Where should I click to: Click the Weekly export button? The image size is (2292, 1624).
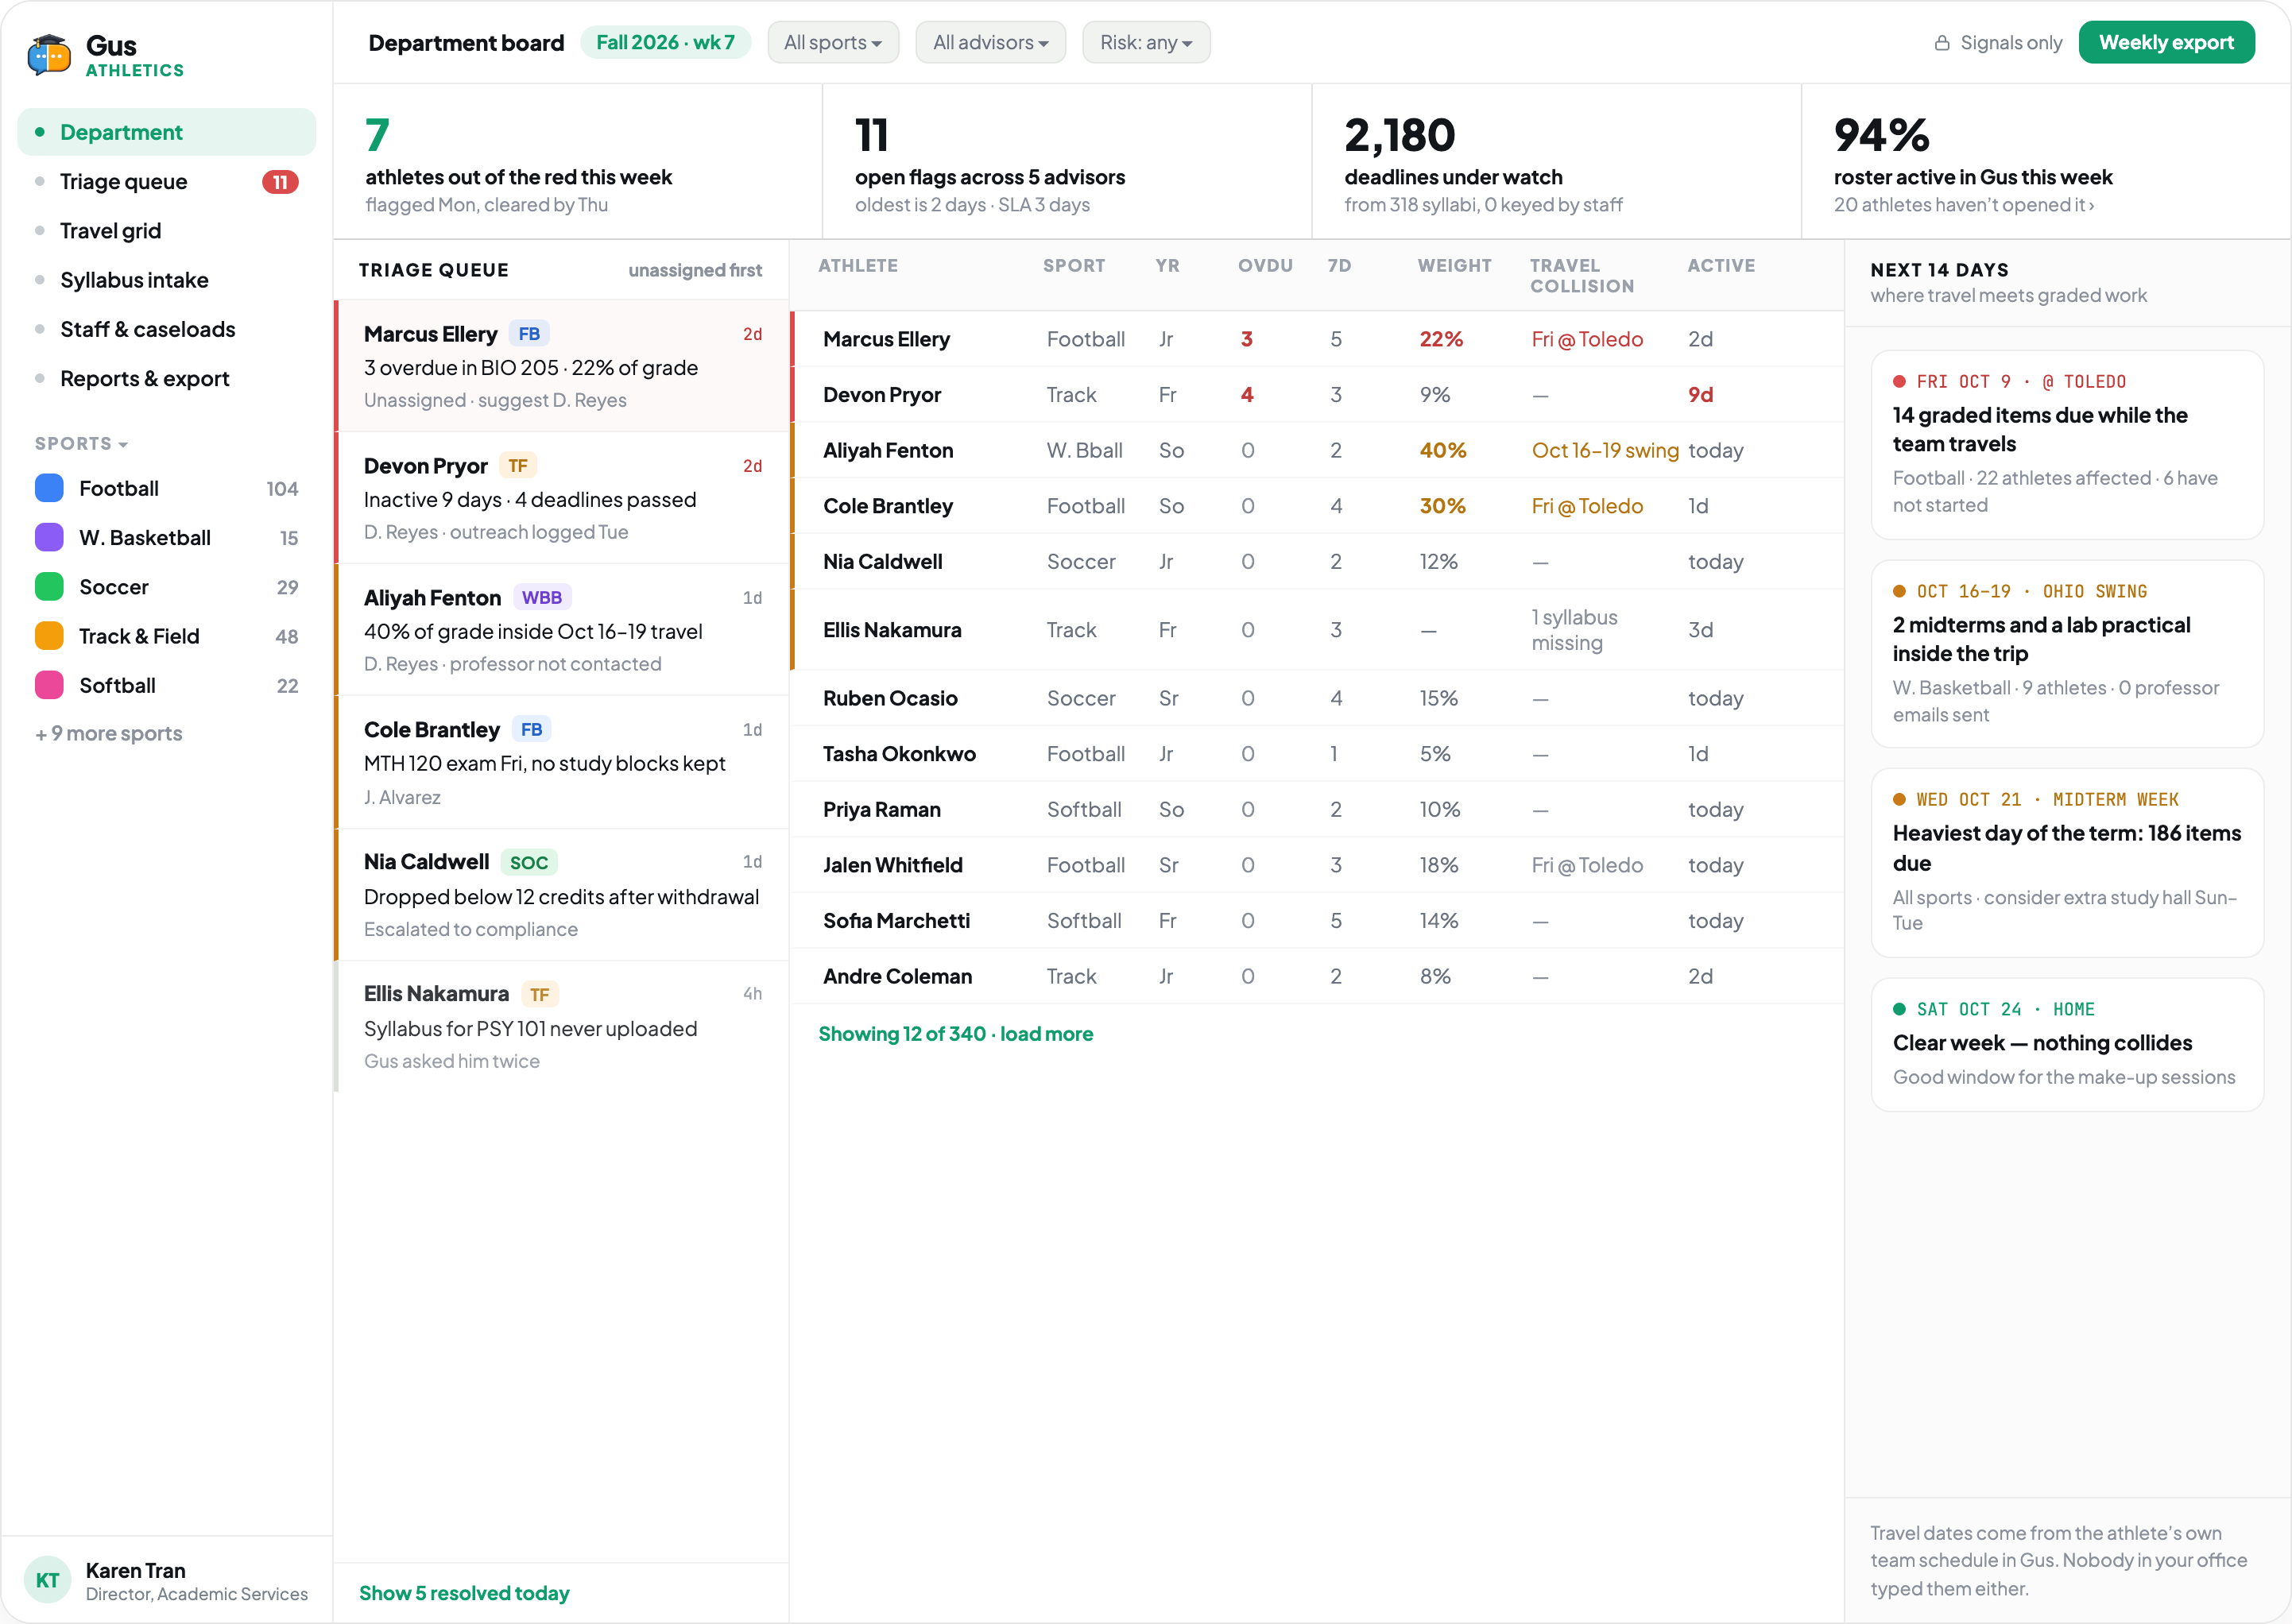click(x=2166, y=43)
